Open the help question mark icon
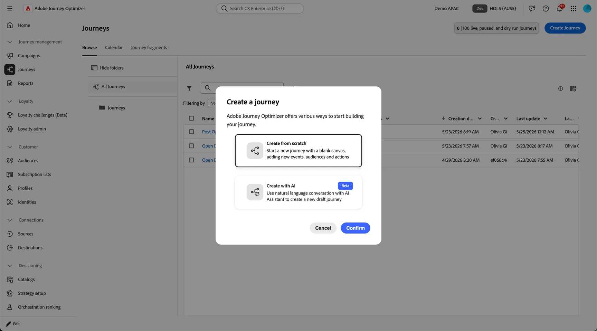The width and height of the screenshot is (597, 331). pyautogui.click(x=546, y=9)
